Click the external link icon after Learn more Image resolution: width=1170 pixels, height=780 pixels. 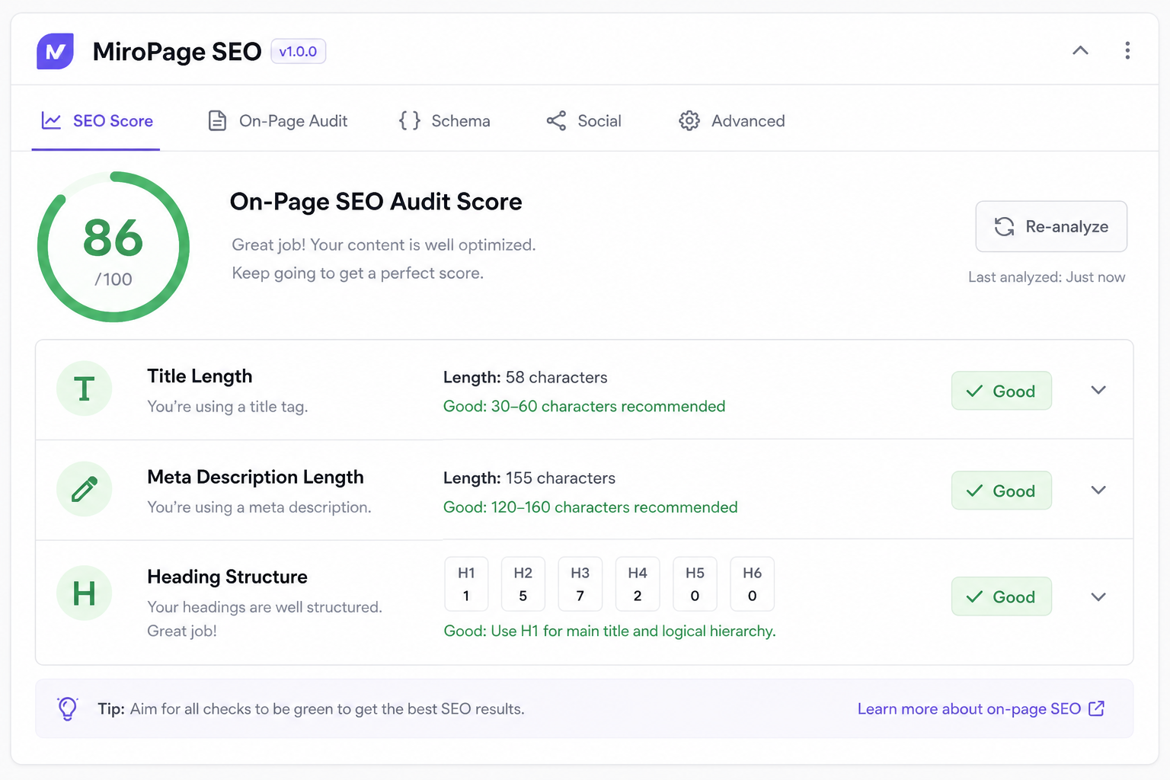tap(1097, 708)
